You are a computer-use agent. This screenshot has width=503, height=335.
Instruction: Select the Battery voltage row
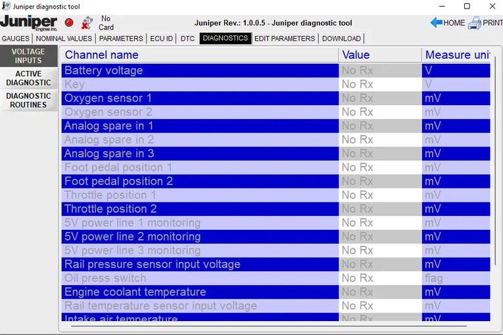coord(276,70)
